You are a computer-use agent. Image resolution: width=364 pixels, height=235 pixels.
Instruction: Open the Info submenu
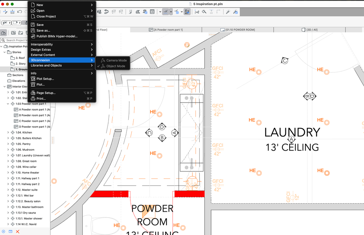click(x=62, y=73)
